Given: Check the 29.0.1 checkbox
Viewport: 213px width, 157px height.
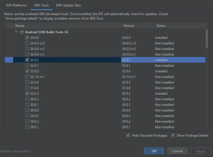Looking at the screenshot, I should point(27,127).
